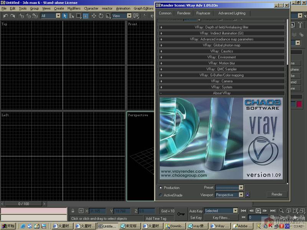The image size is (307, 230).
Task: Switch to the Advanced Lighting tab
Action: click(x=232, y=13)
